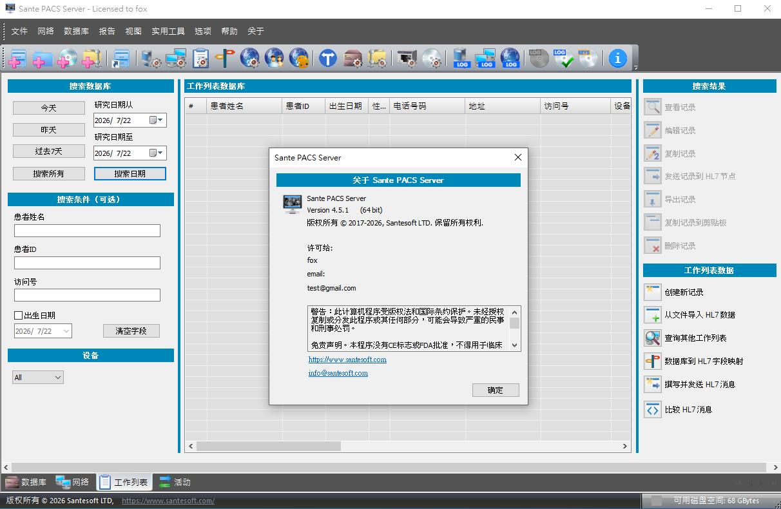Viewport: 781px width, 509px height.
Task: Click the log with green checkmark icon
Action: coord(563,58)
